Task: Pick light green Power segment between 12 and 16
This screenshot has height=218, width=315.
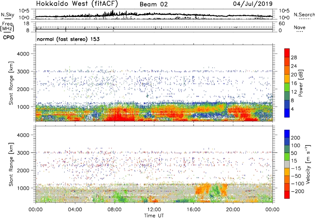Action: point(287,87)
